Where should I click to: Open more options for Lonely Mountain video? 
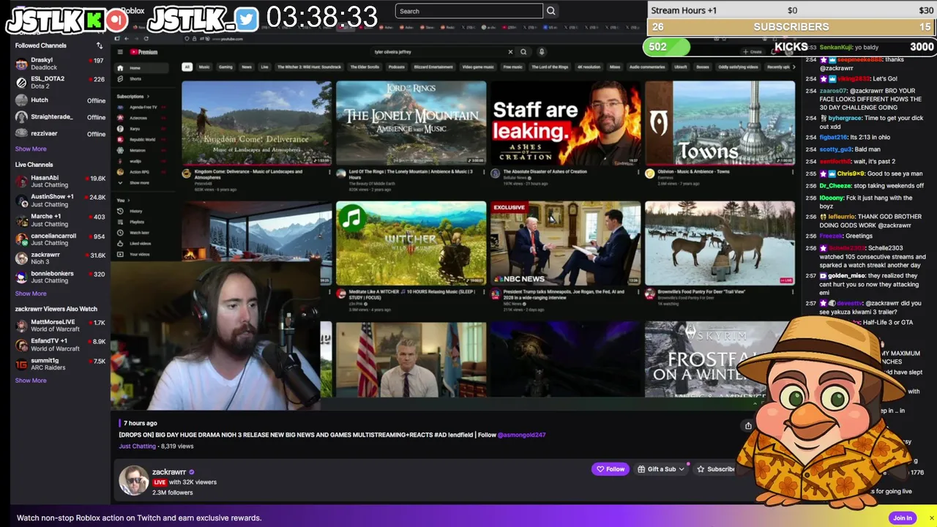point(484,173)
